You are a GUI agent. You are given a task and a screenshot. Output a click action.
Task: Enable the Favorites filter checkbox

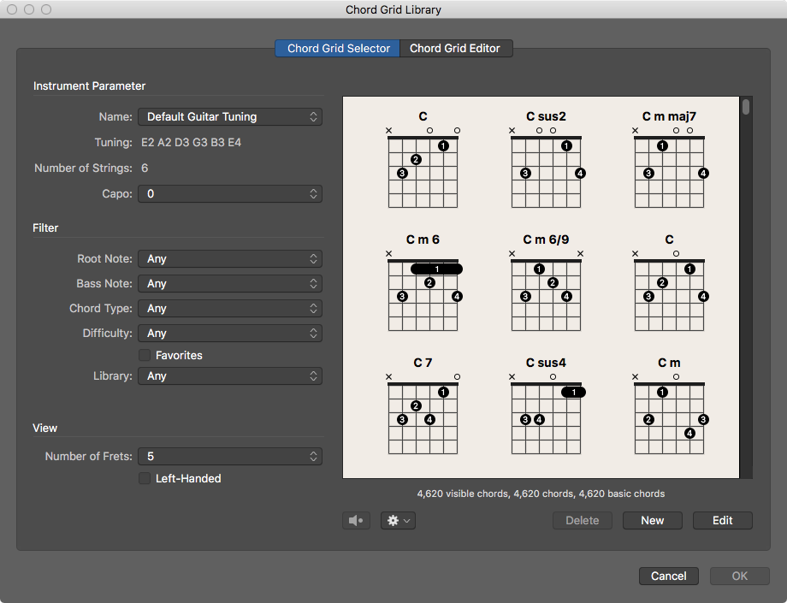[145, 355]
